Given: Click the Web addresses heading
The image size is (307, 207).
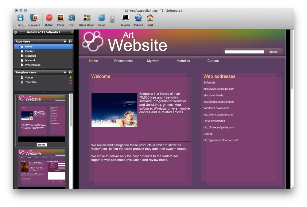Looking at the screenshot, I should (219, 76).
